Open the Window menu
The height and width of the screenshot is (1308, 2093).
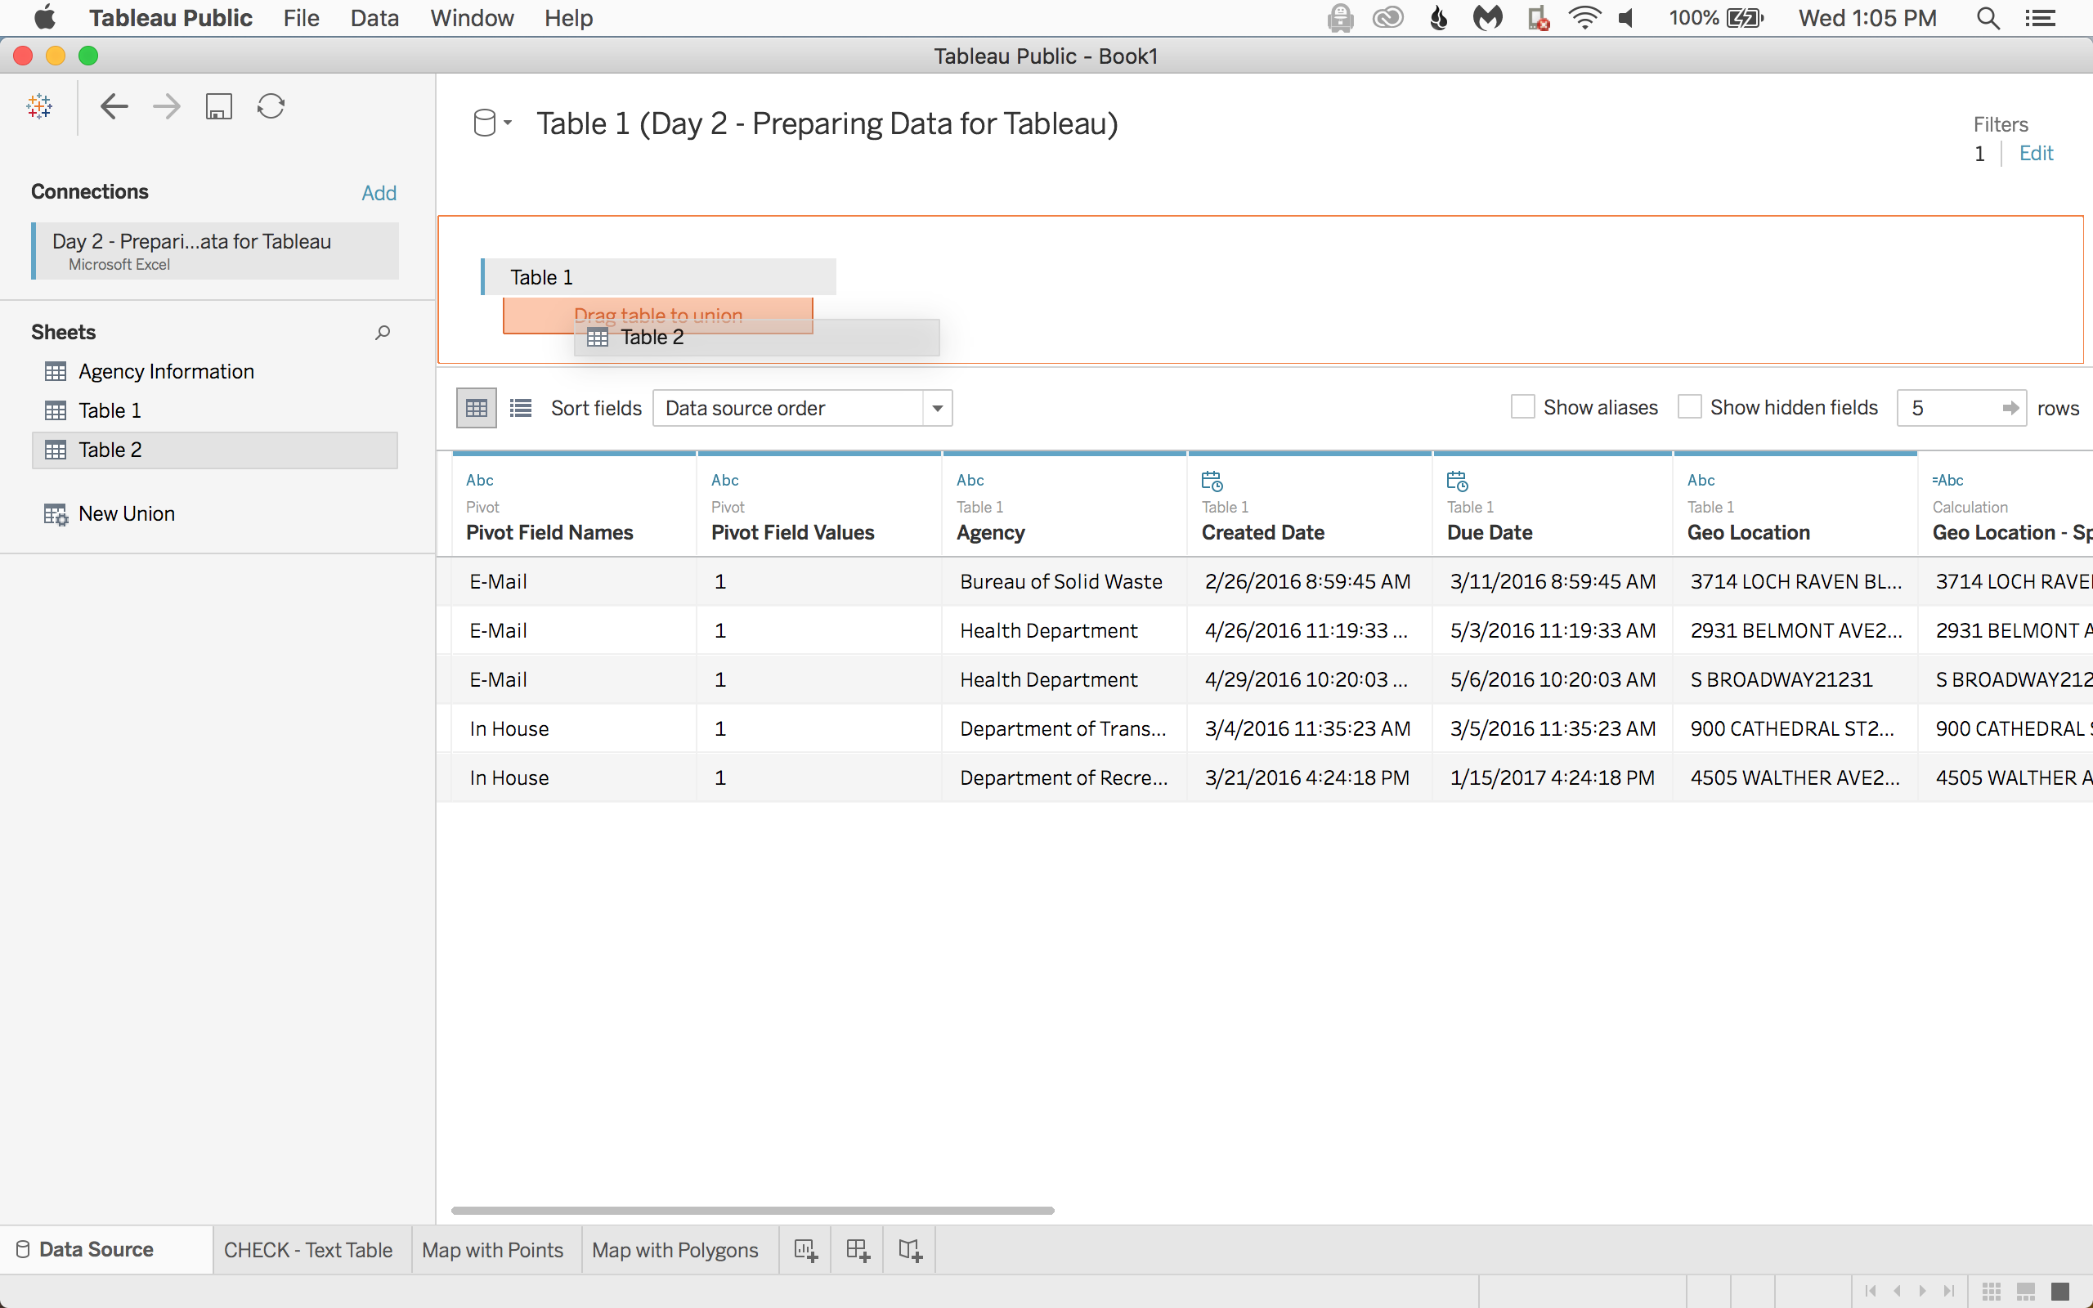point(473,18)
